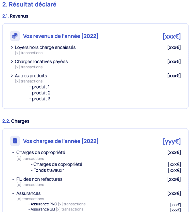Go to section 2.1 Revenus heading

pos(15,16)
